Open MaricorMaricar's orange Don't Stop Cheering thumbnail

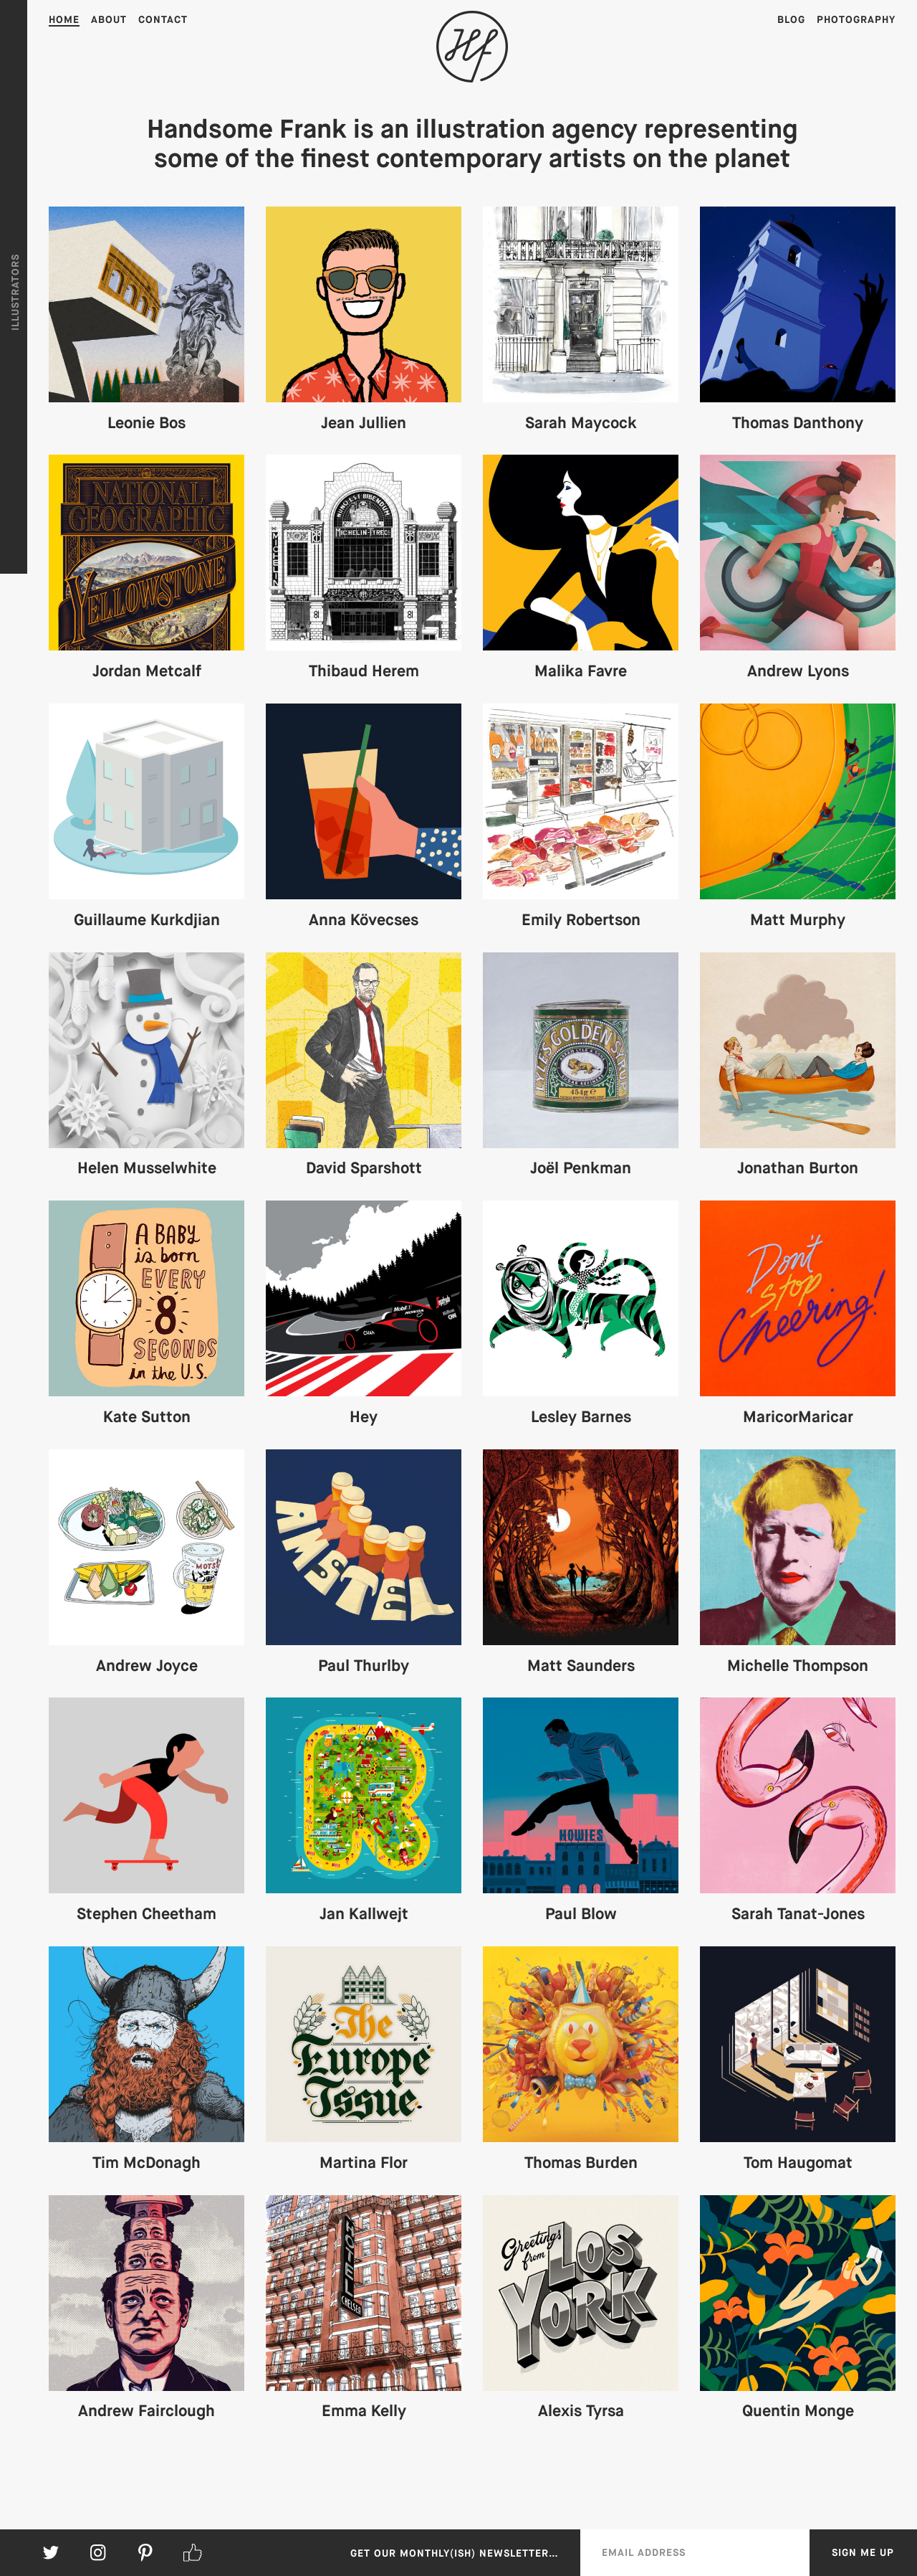coord(797,1297)
